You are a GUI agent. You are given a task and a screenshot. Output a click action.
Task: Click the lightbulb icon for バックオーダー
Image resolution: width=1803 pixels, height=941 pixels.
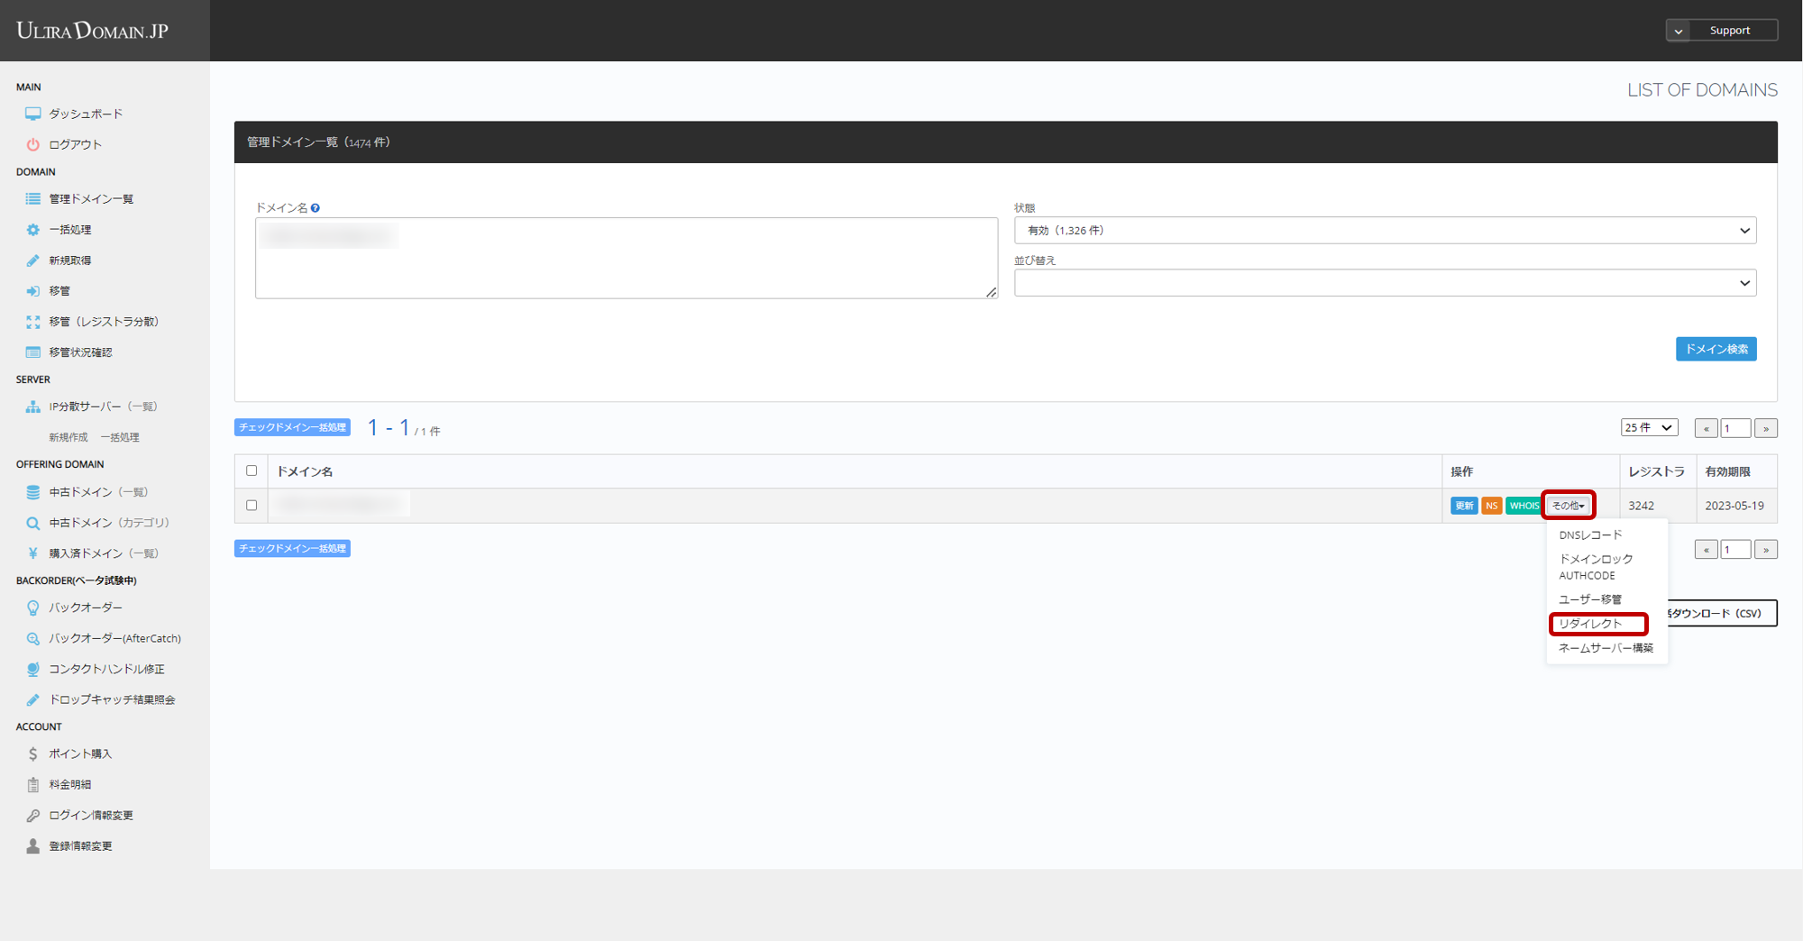coord(32,608)
